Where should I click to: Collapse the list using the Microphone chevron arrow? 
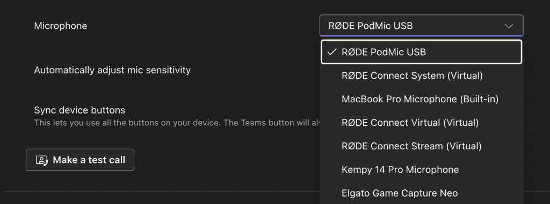(x=509, y=26)
